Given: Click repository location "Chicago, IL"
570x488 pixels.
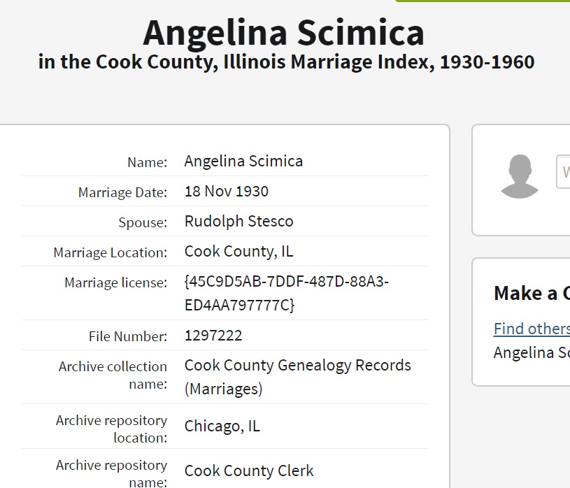Looking at the screenshot, I should tap(222, 426).
